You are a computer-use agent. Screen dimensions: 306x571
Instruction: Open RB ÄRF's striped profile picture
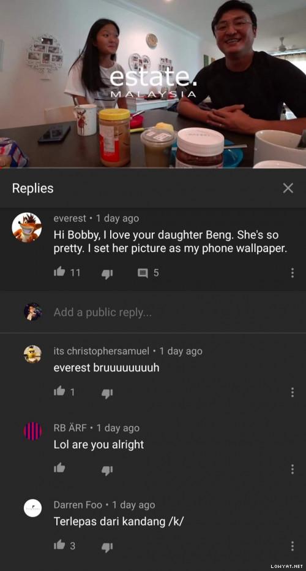click(x=32, y=431)
